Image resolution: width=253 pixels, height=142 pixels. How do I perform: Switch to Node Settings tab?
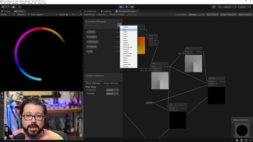pyautogui.click(x=93, y=83)
